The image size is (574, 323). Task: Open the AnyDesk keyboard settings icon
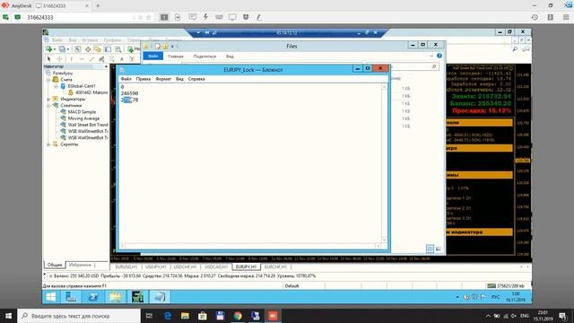click(219, 17)
